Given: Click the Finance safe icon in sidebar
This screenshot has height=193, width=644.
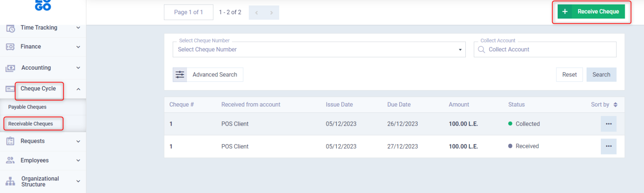Looking at the screenshot, I should point(10,47).
